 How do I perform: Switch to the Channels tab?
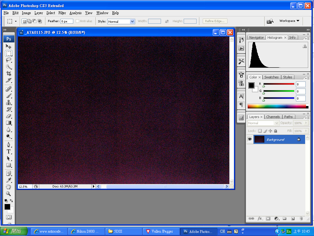(273, 117)
